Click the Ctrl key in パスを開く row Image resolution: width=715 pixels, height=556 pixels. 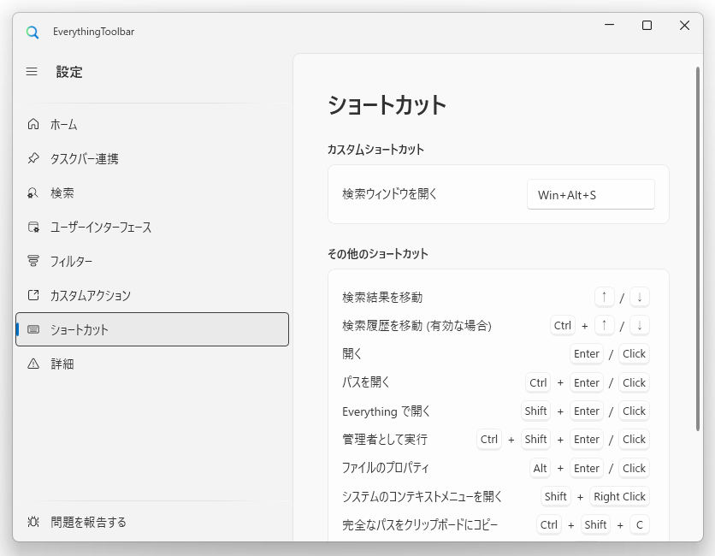click(538, 382)
